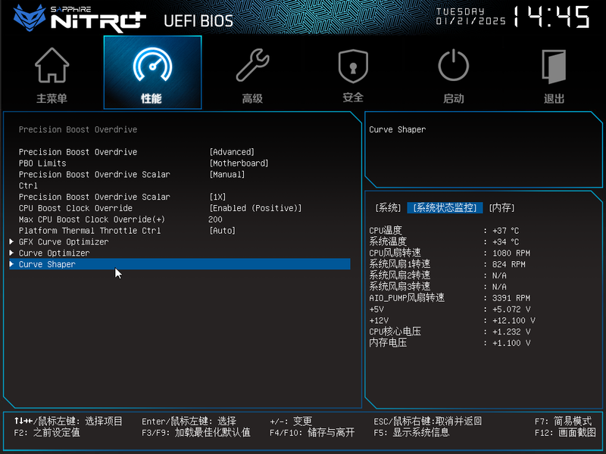
Task: Switch to the 主菜单 tab label
Action: coord(52,98)
